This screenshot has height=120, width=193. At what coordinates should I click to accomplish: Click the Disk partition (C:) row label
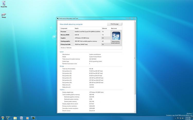tap(67, 71)
